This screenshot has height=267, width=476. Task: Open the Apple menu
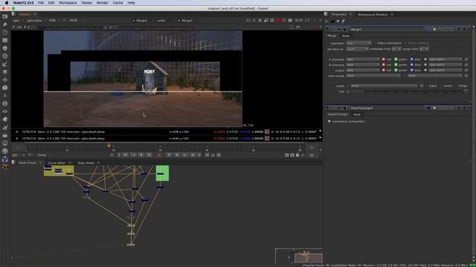pyautogui.click(x=7, y=3)
